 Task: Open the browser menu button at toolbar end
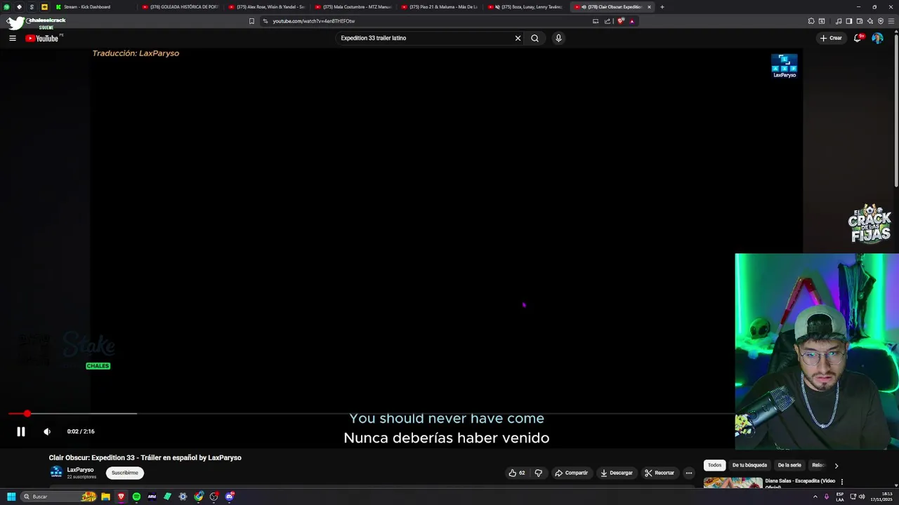click(891, 21)
